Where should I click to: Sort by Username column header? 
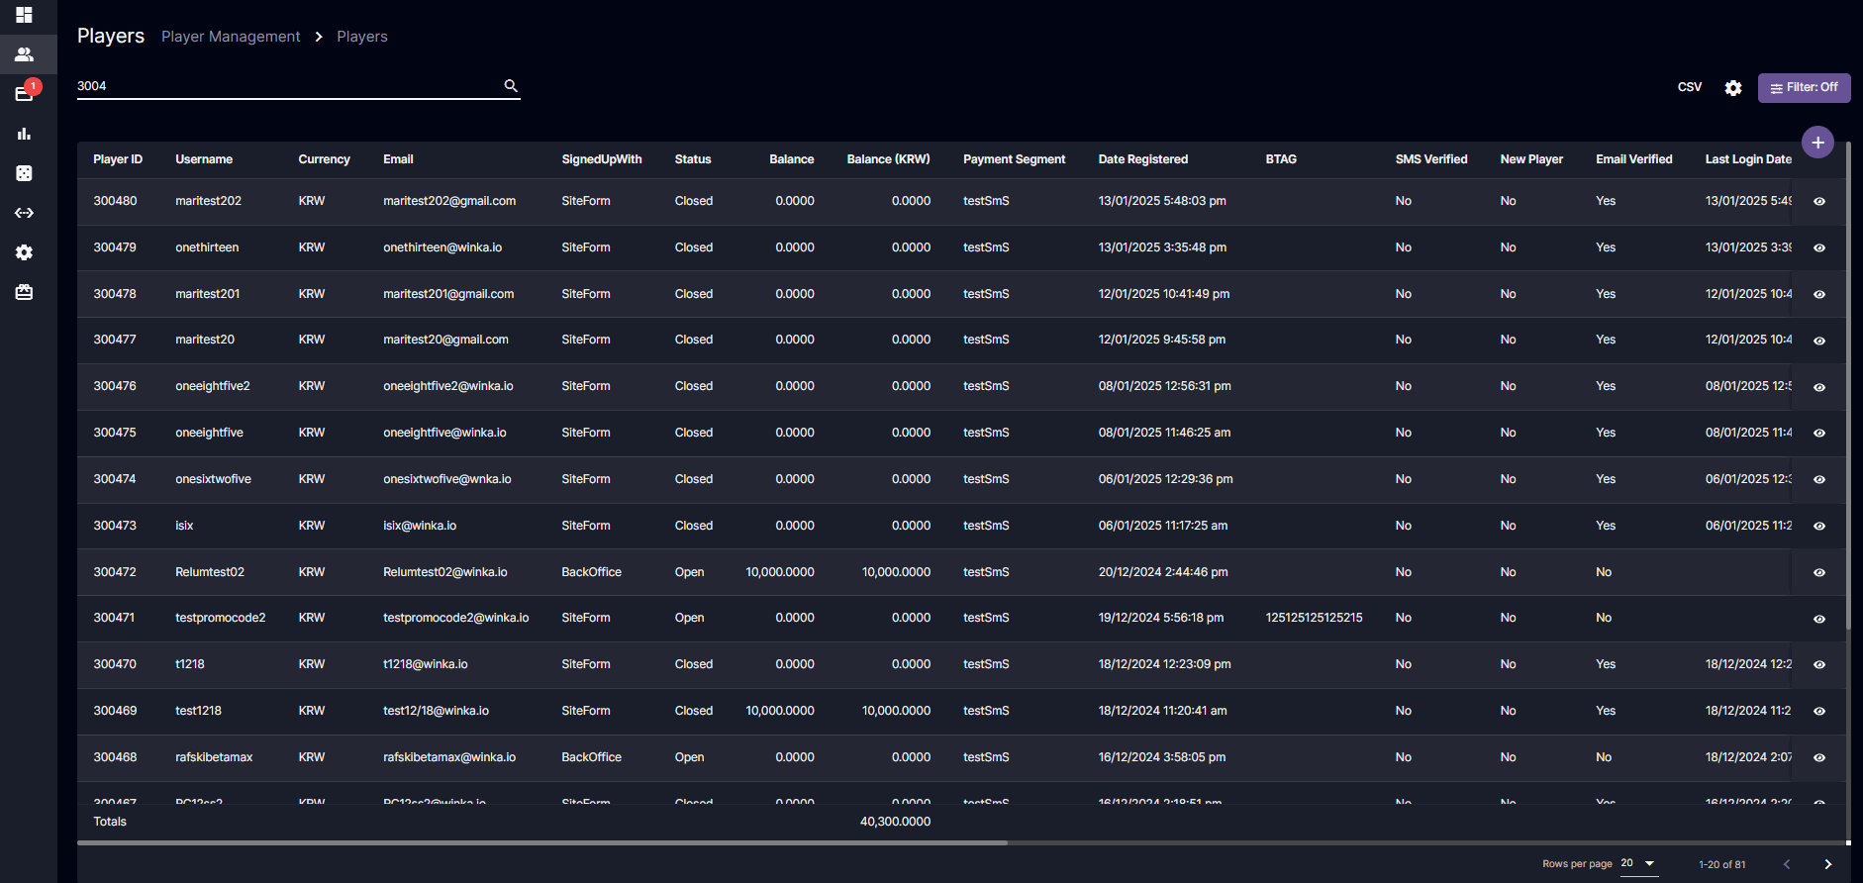204,159
